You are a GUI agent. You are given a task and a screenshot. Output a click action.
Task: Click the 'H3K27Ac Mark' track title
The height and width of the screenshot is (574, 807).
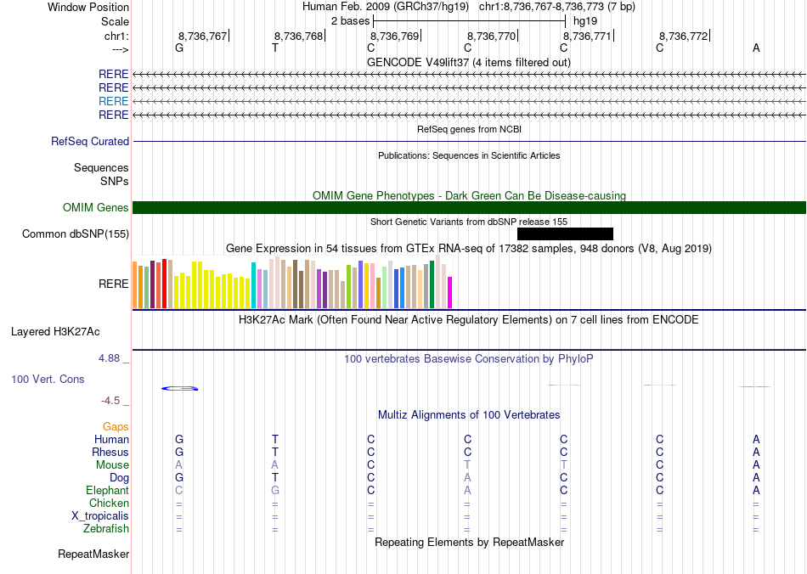pos(469,320)
